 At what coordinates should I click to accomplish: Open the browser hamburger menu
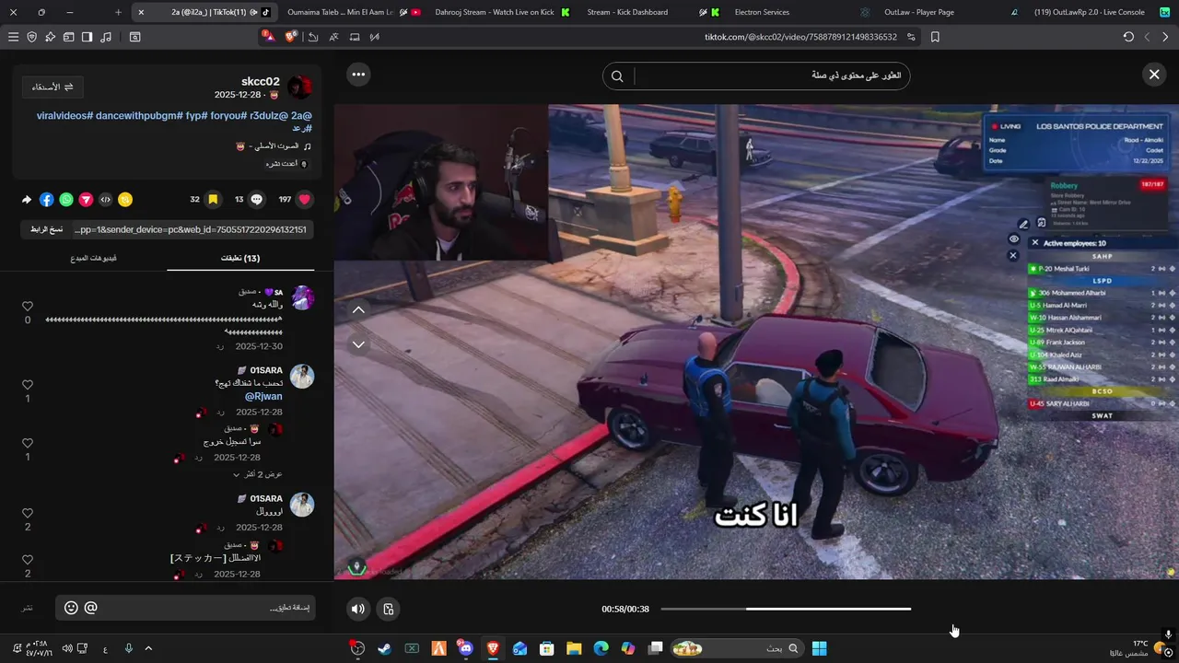13,37
